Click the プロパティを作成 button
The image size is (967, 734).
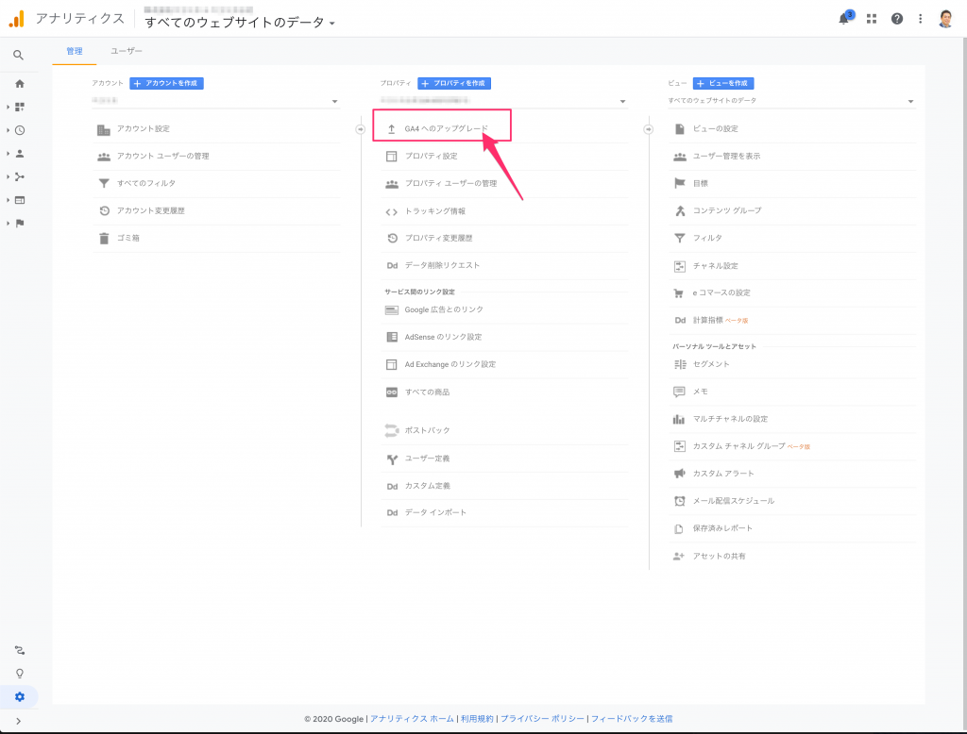(454, 83)
